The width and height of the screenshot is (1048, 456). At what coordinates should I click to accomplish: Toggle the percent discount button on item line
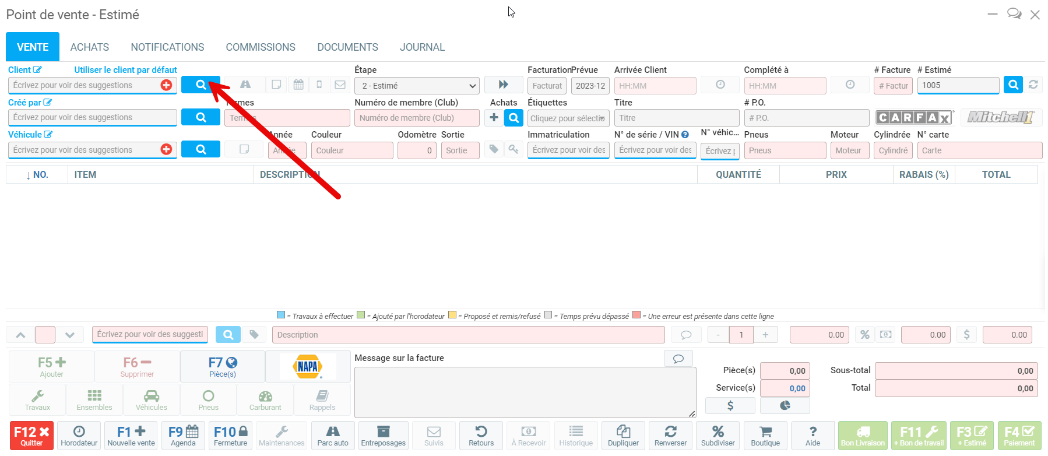(865, 335)
